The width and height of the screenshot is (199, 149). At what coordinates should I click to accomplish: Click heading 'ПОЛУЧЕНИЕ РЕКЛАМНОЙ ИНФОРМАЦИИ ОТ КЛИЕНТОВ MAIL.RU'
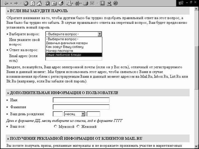click(x=76, y=138)
